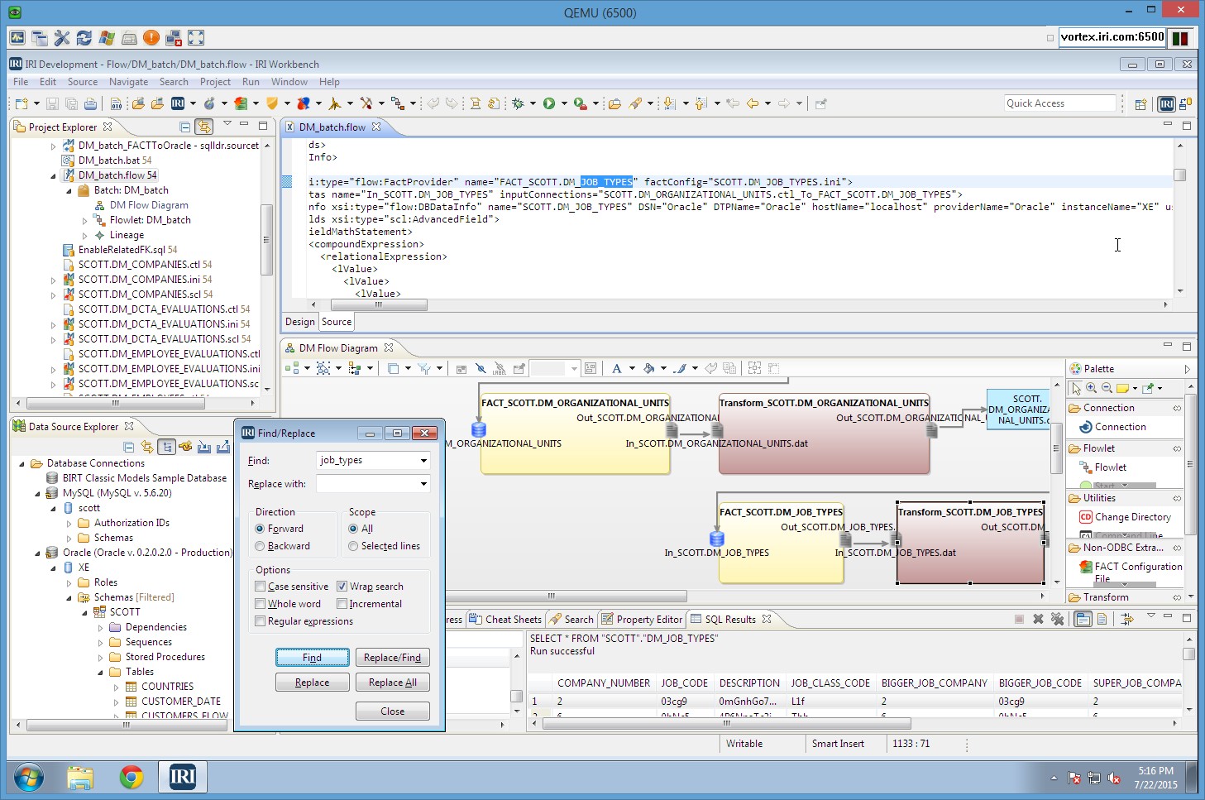Switch to the Design editor tab
1205x800 pixels.
[x=299, y=322]
